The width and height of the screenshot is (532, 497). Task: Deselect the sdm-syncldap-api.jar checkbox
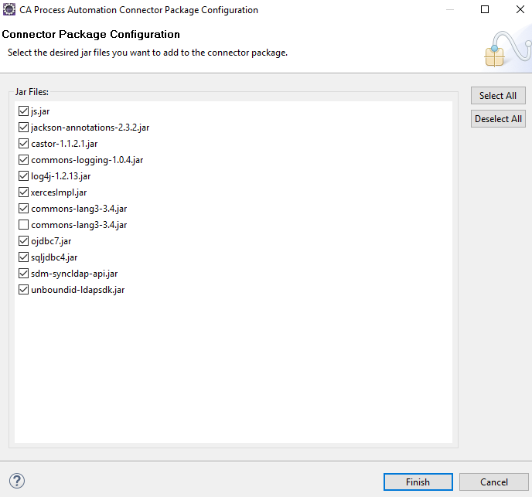click(23, 274)
